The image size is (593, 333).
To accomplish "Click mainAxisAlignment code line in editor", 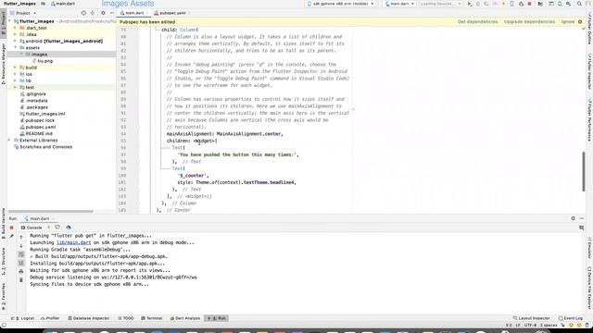I will 224,134.
